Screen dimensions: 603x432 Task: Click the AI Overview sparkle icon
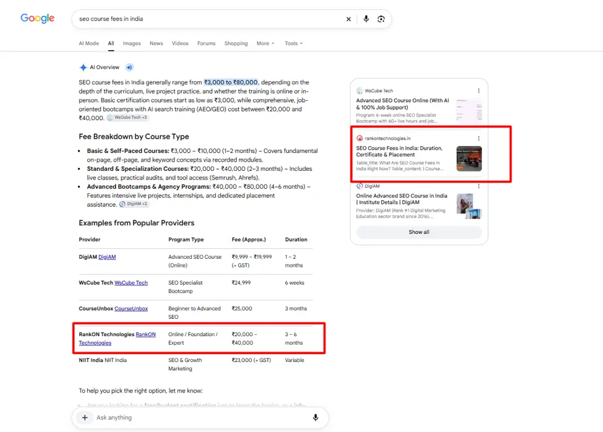(x=83, y=67)
